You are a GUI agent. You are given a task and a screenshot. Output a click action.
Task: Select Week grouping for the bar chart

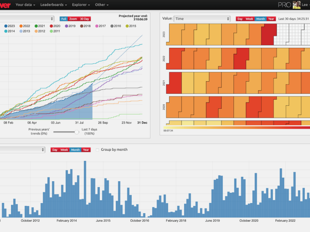pyautogui.click(x=64, y=150)
